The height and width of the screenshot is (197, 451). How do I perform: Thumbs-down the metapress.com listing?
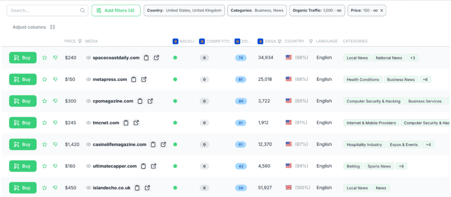[55, 80]
